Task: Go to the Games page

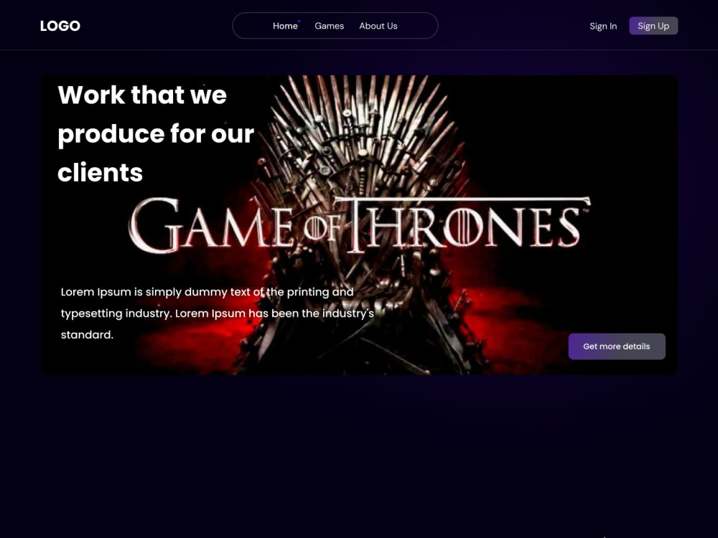Action: point(329,26)
